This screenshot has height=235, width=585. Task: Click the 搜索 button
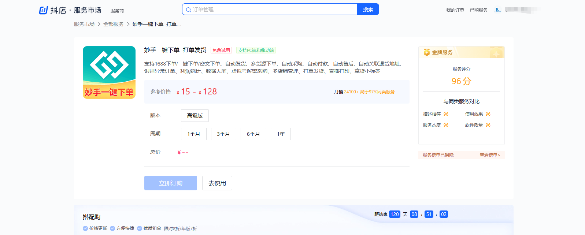point(368,10)
